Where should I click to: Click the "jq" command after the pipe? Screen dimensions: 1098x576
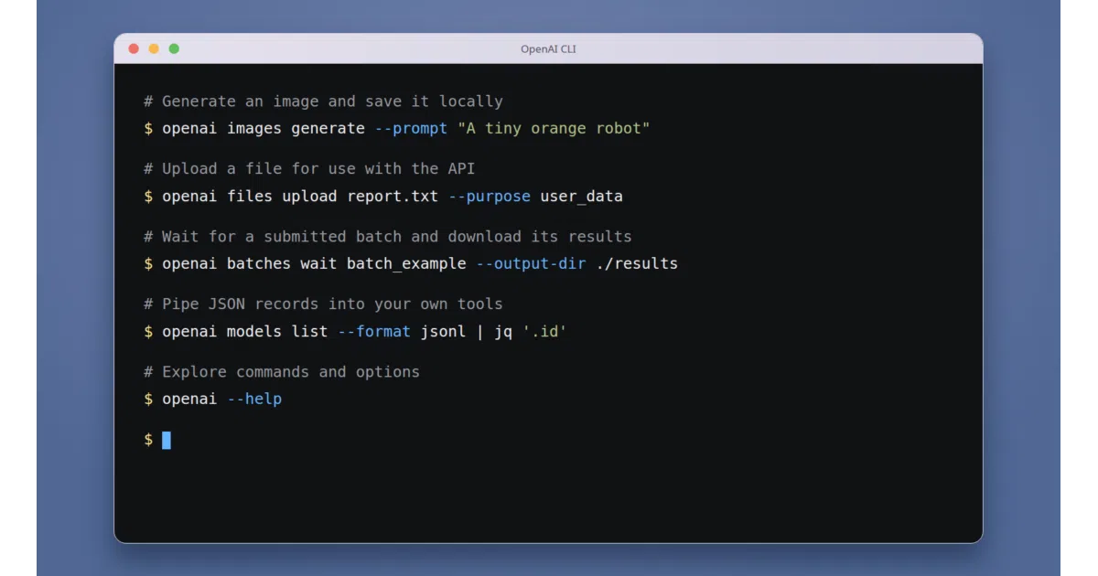503,332
